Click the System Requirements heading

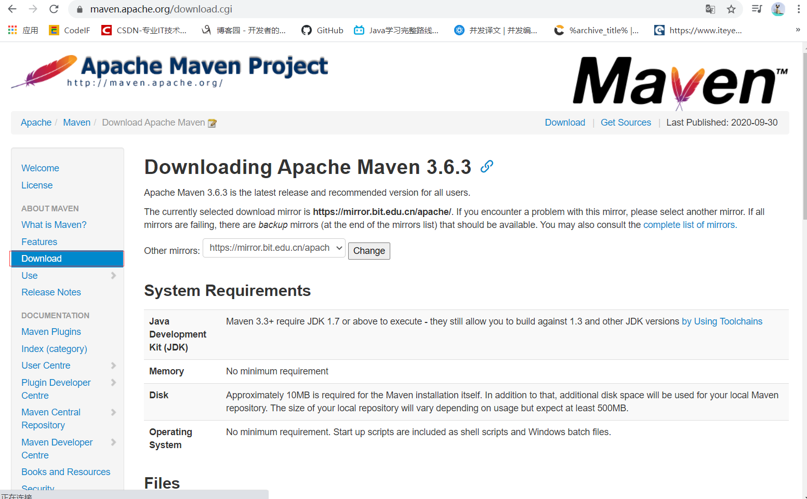227,291
